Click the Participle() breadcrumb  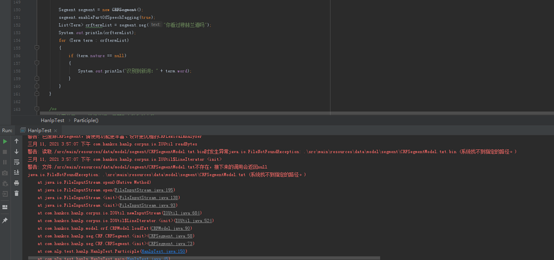click(x=86, y=120)
